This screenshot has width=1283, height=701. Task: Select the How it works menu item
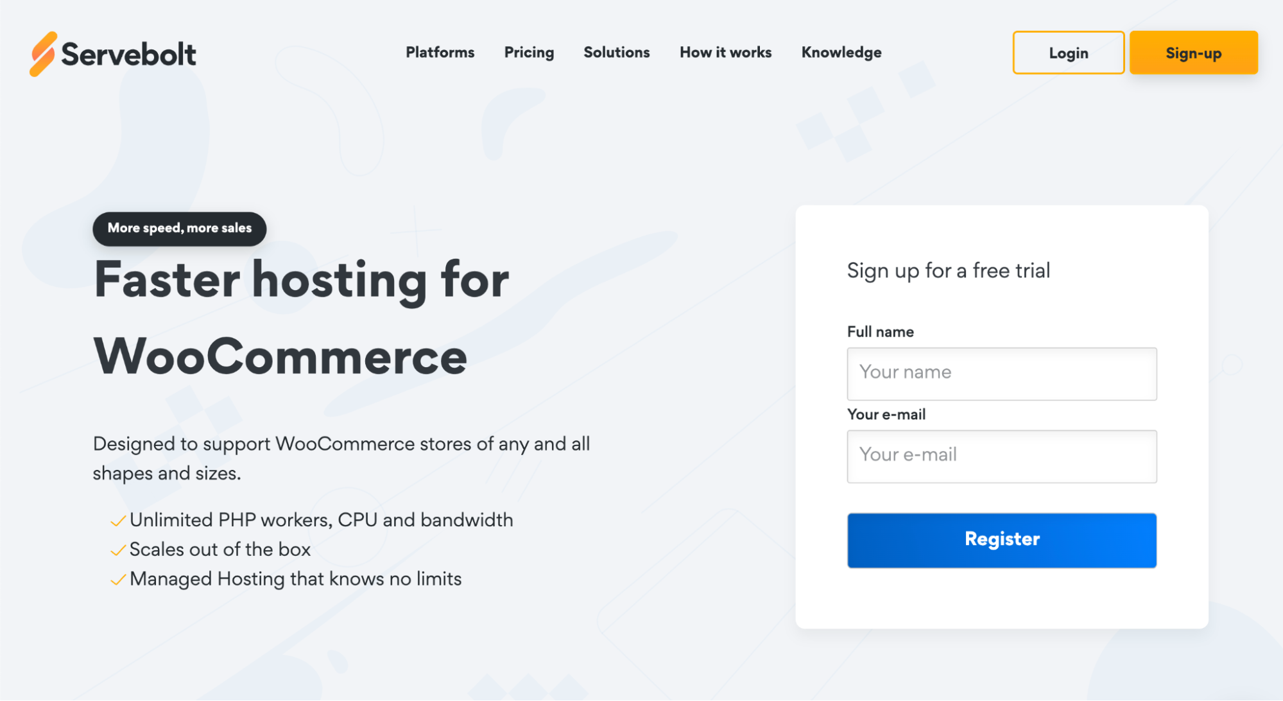click(x=725, y=53)
